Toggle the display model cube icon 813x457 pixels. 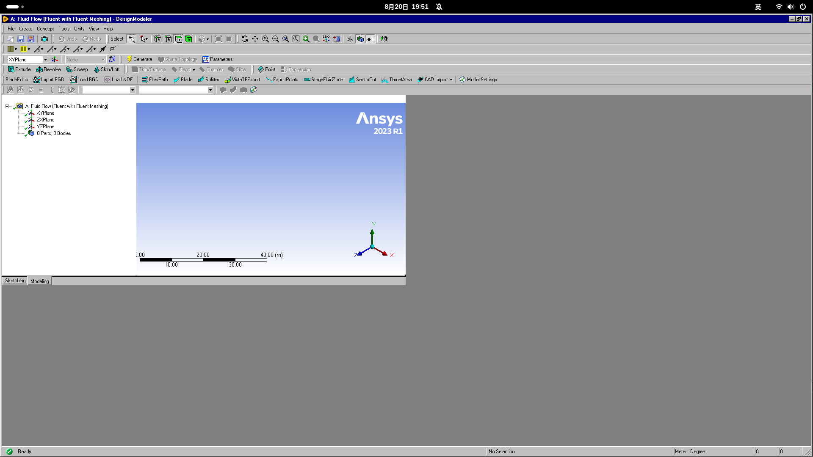360,39
